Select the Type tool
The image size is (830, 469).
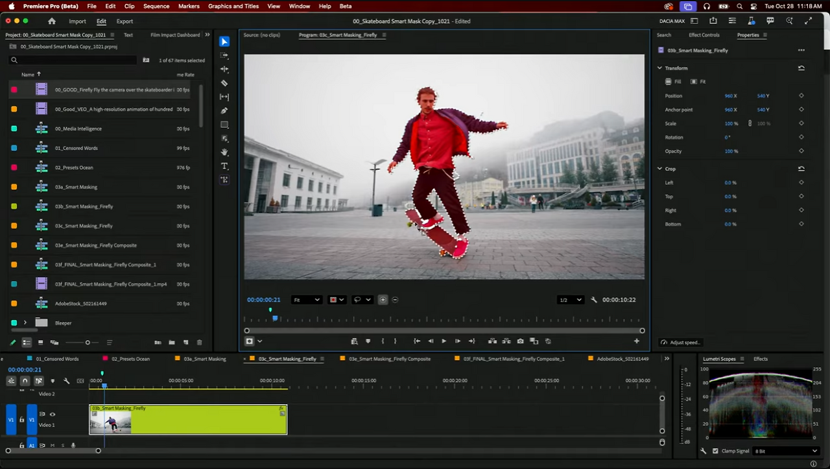224,166
